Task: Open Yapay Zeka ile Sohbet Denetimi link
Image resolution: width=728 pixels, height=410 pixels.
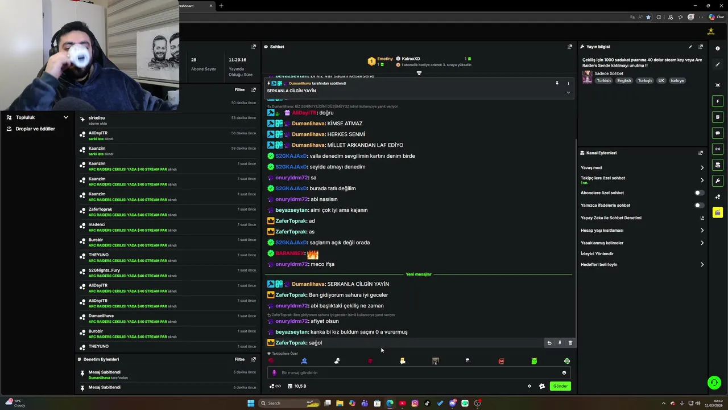Action: click(x=642, y=218)
